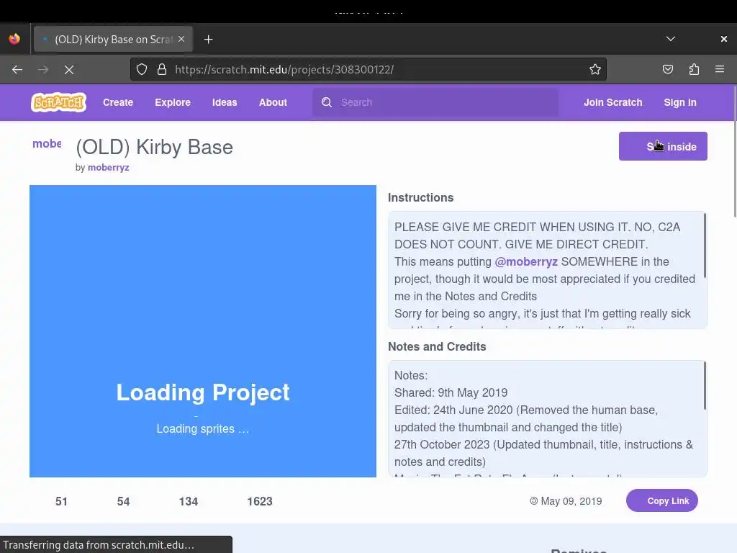Close the Kirby Base browser tab
The width and height of the screenshot is (737, 553).
tap(181, 39)
